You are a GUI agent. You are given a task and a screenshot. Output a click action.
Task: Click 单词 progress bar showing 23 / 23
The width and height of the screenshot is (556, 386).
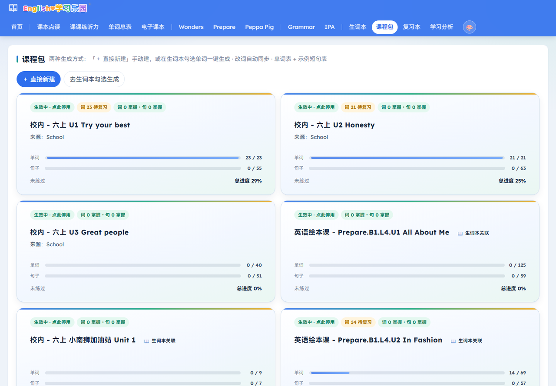[x=143, y=158]
